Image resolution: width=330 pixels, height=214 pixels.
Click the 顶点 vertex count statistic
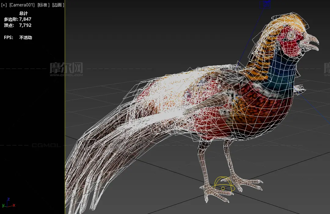17,25
